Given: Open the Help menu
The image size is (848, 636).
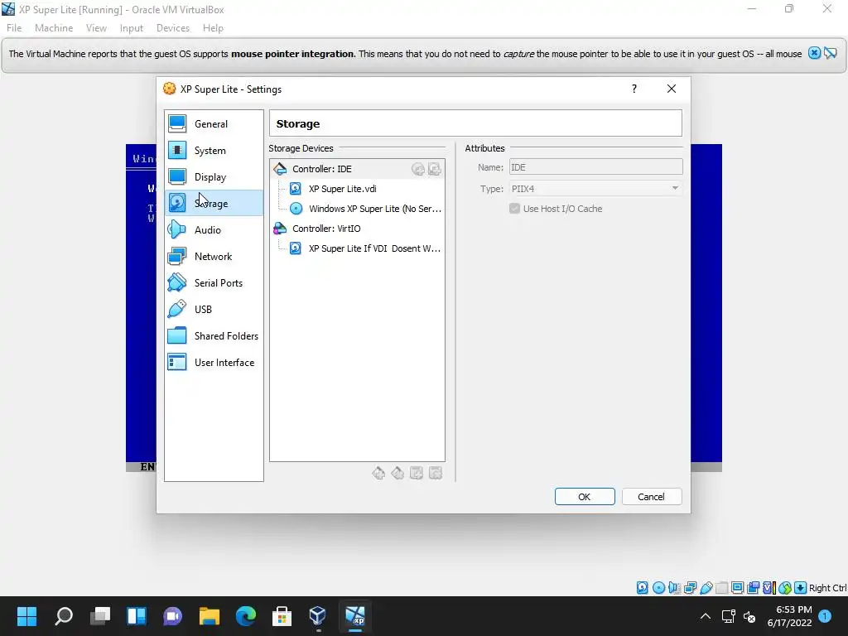Looking at the screenshot, I should [x=213, y=28].
